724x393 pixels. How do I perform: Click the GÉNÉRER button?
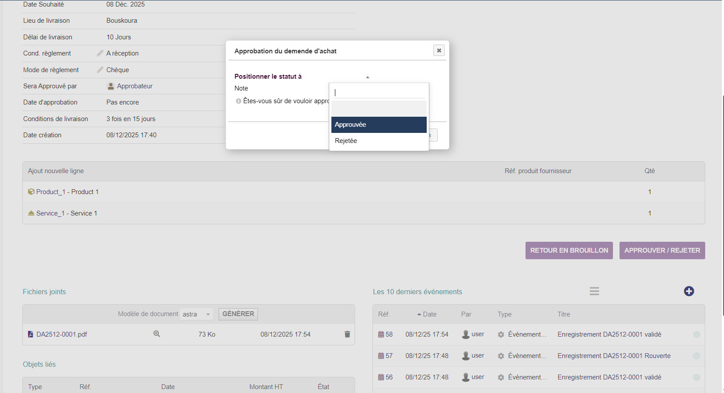(x=238, y=314)
